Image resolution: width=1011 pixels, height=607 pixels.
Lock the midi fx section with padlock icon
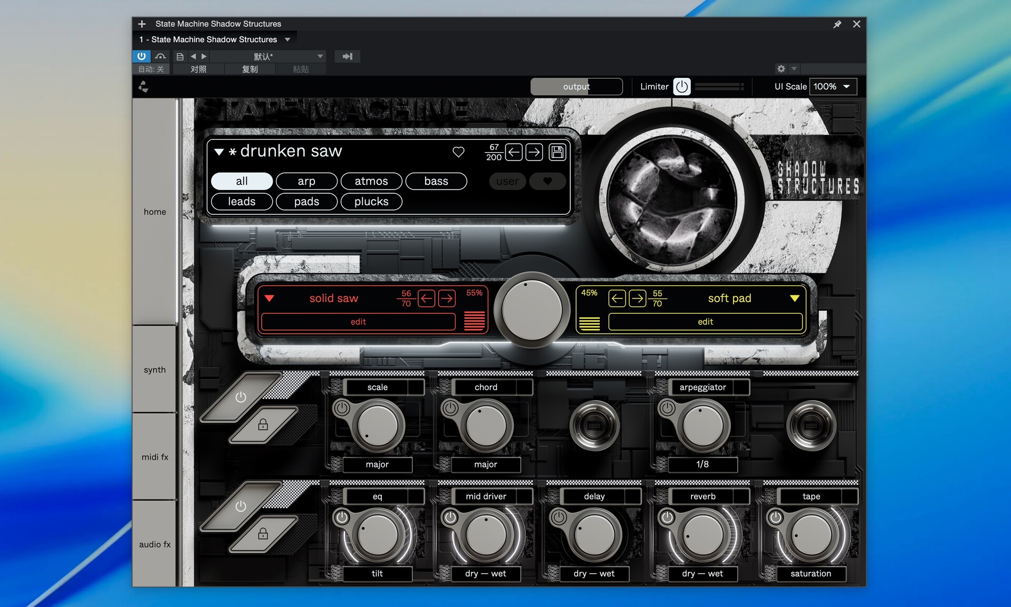pos(263,424)
